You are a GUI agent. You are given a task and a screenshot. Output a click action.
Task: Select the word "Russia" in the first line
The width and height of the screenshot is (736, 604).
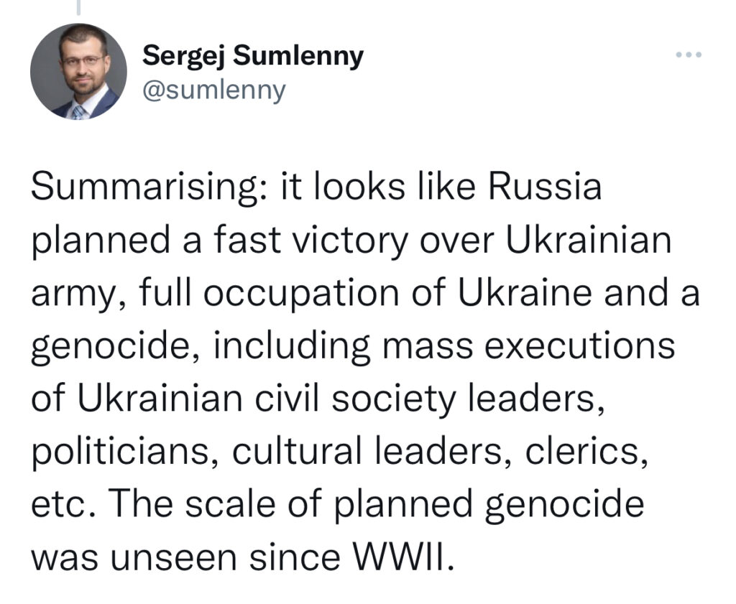[x=545, y=187]
